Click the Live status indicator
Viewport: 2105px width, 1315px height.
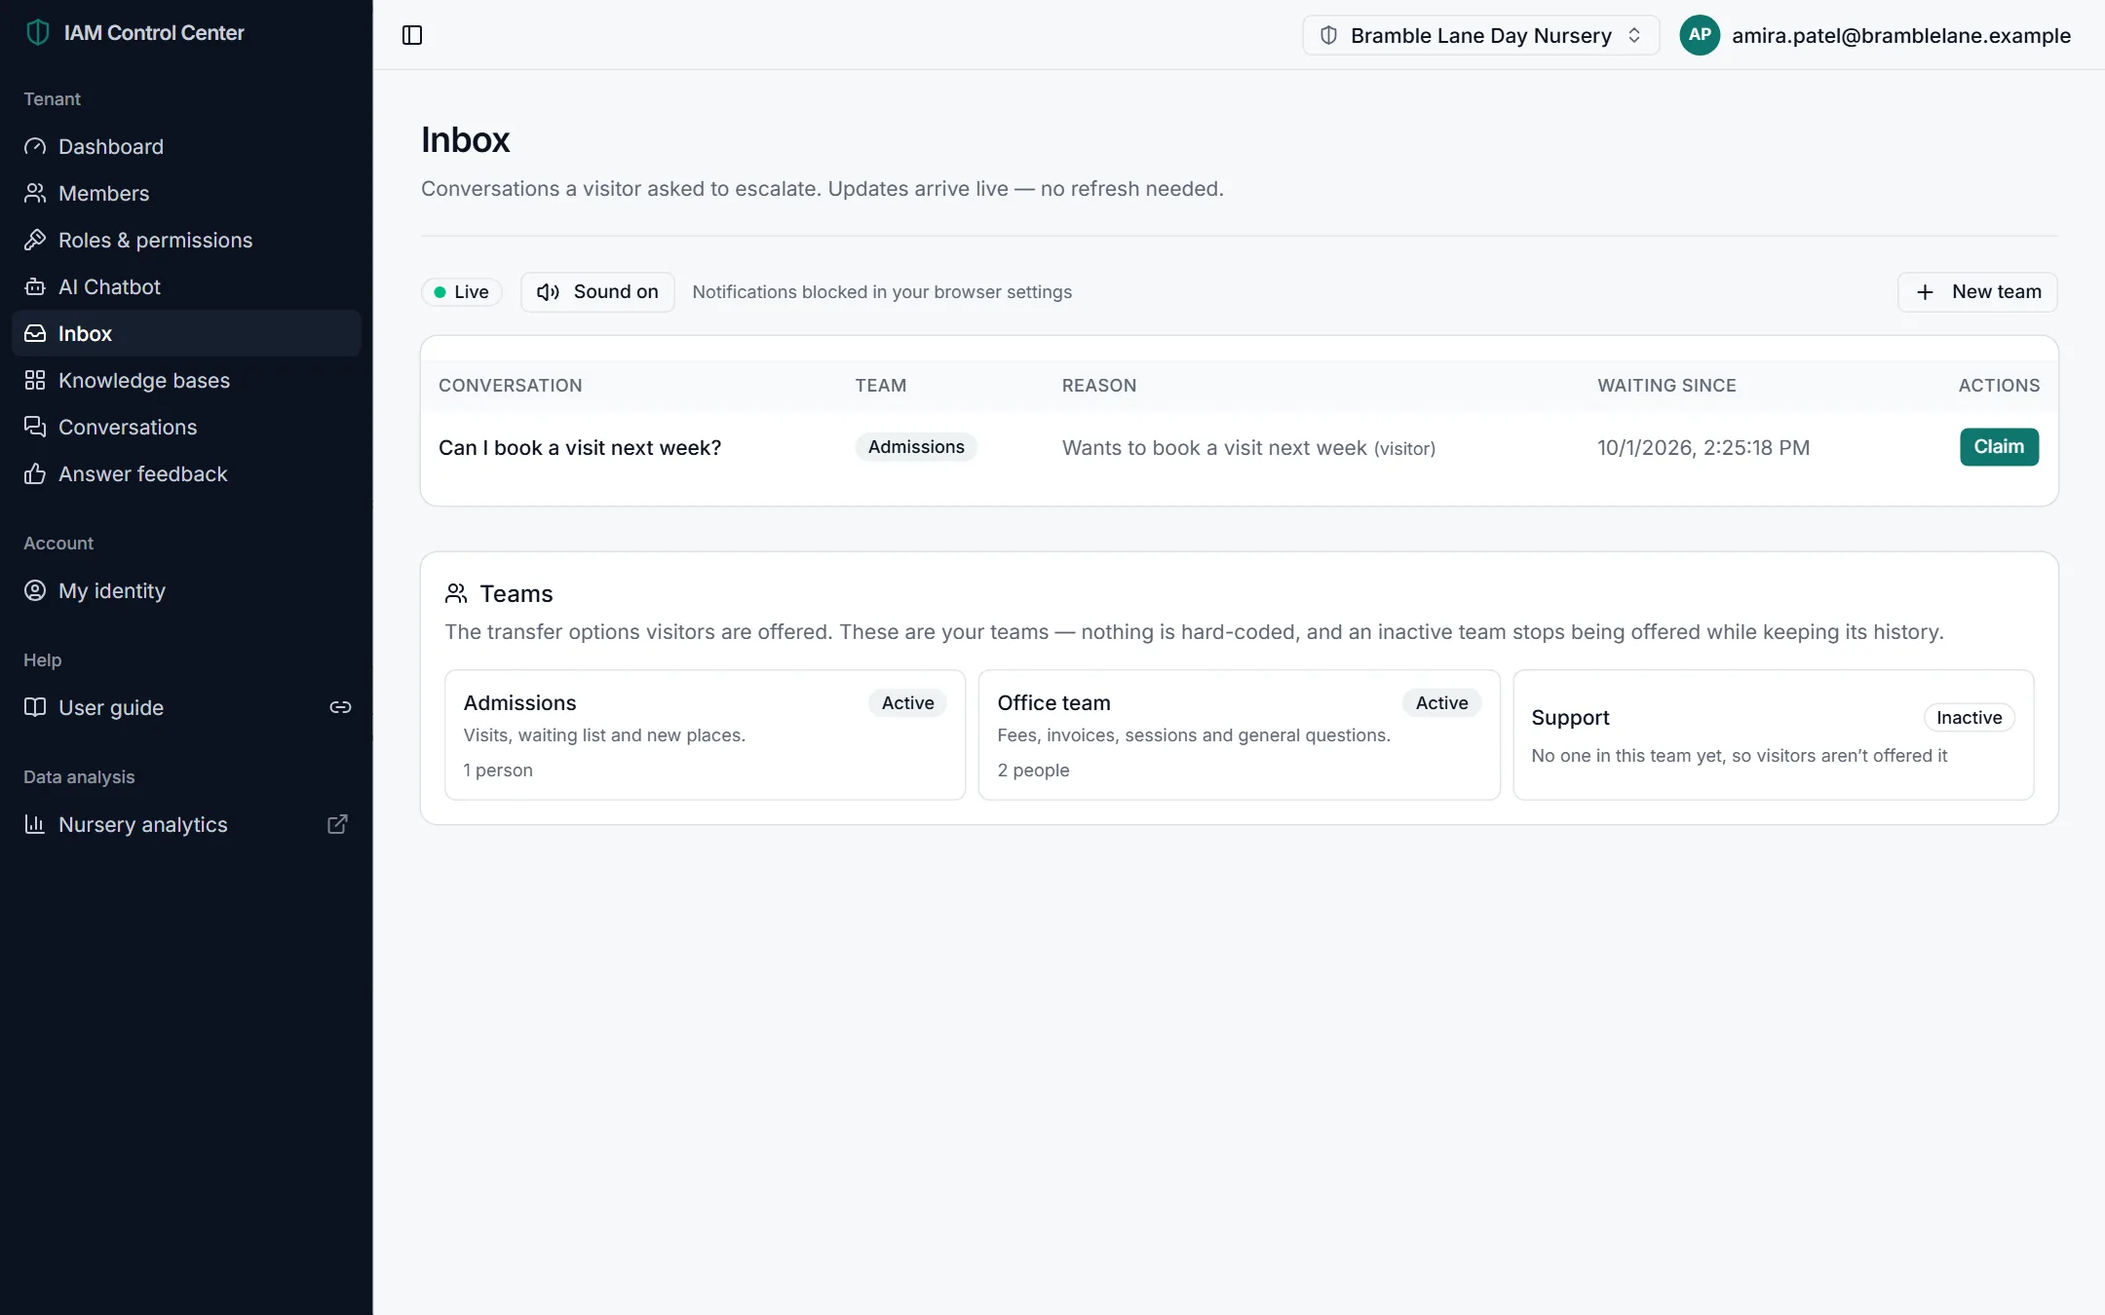click(x=462, y=292)
